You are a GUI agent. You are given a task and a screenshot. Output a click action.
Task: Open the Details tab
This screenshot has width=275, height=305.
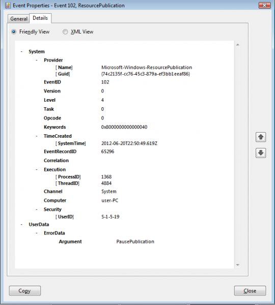point(40,18)
